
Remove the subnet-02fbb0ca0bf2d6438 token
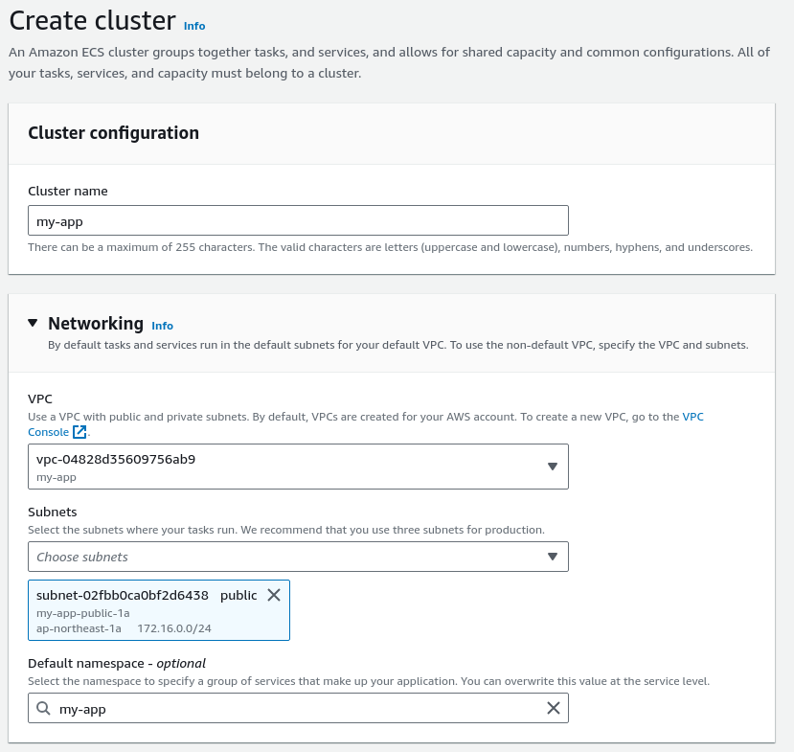pos(274,595)
